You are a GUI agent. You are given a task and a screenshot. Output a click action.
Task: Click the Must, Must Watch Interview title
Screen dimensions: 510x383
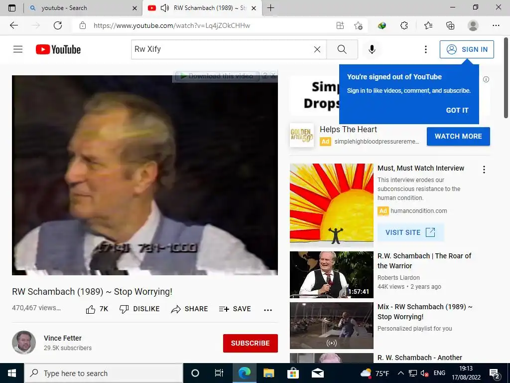(x=420, y=168)
